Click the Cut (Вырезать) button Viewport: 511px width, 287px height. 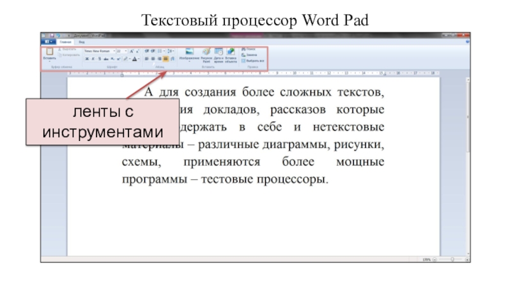67,49
